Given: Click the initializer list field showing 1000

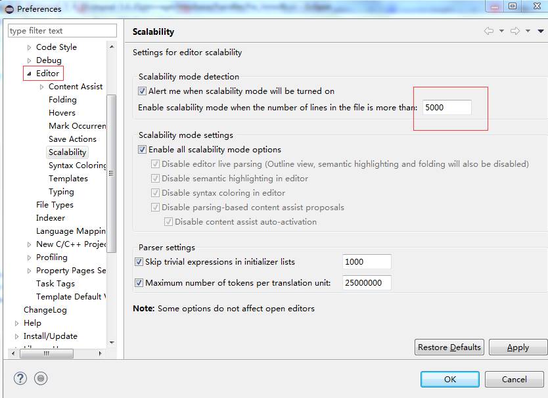Looking at the screenshot, I should click(367, 262).
